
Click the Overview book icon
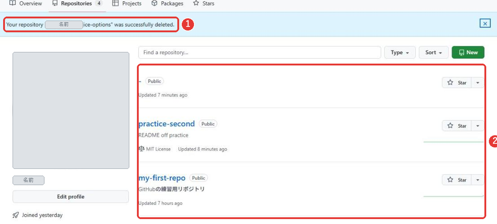coord(13,3)
